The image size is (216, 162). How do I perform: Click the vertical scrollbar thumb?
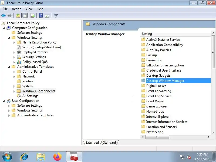pos(213,52)
